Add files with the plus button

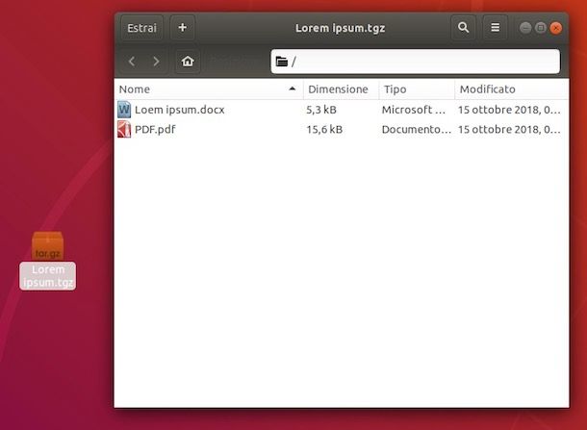click(182, 28)
